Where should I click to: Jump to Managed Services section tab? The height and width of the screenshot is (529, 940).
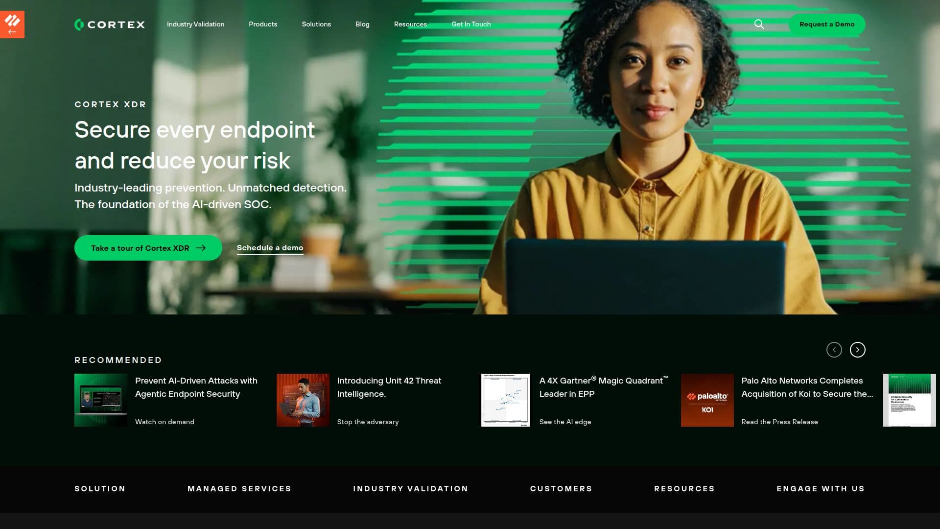pos(239,488)
